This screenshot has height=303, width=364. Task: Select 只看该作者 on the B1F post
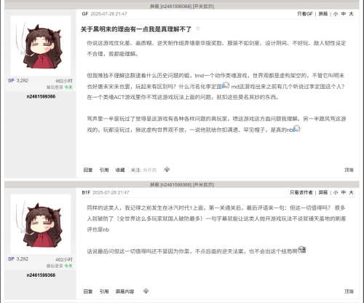click(x=301, y=192)
